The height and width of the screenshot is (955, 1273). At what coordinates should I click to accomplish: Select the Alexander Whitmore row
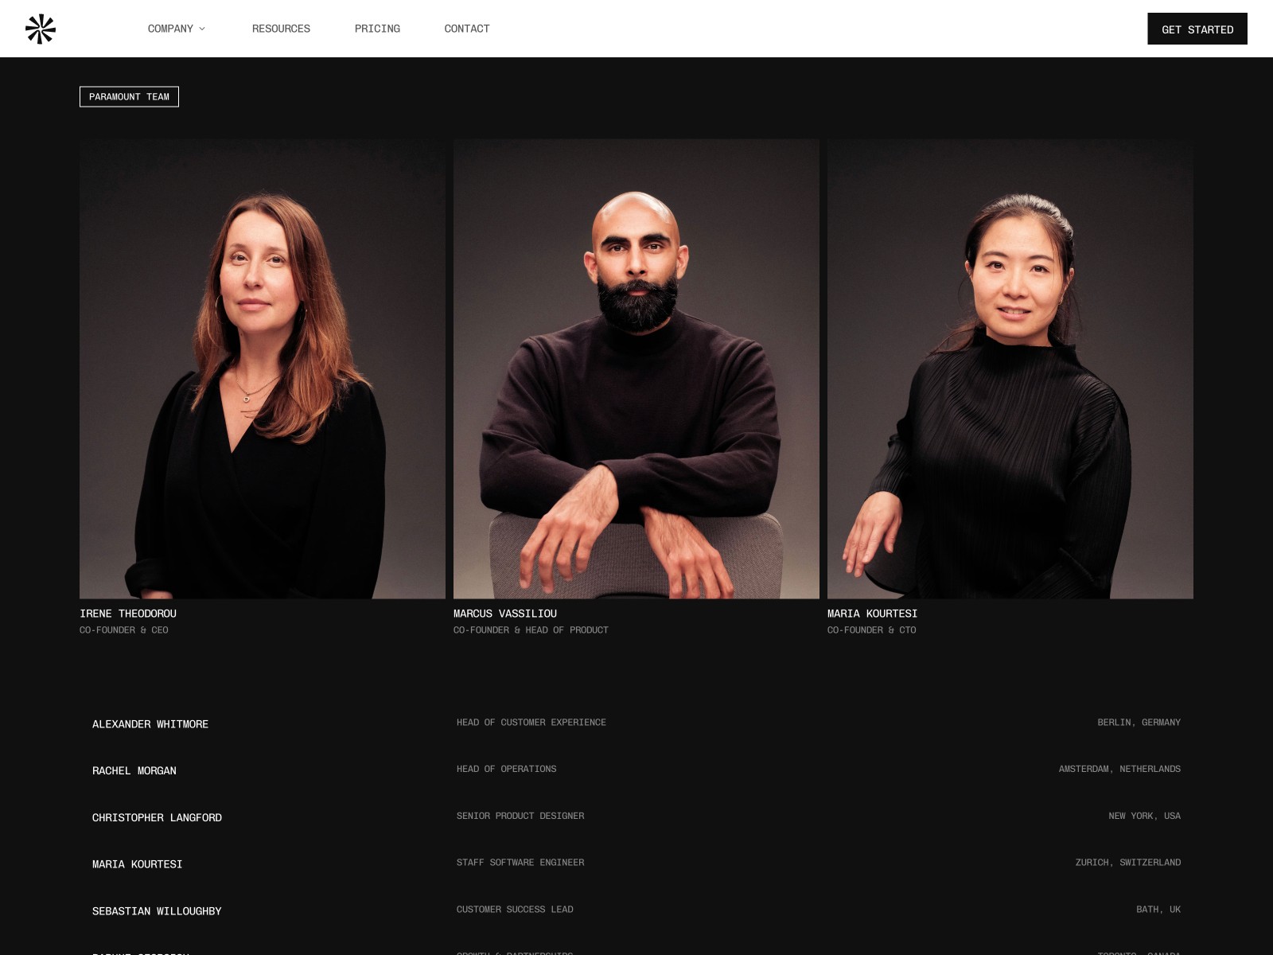pyautogui.click(x=636, y=723)
